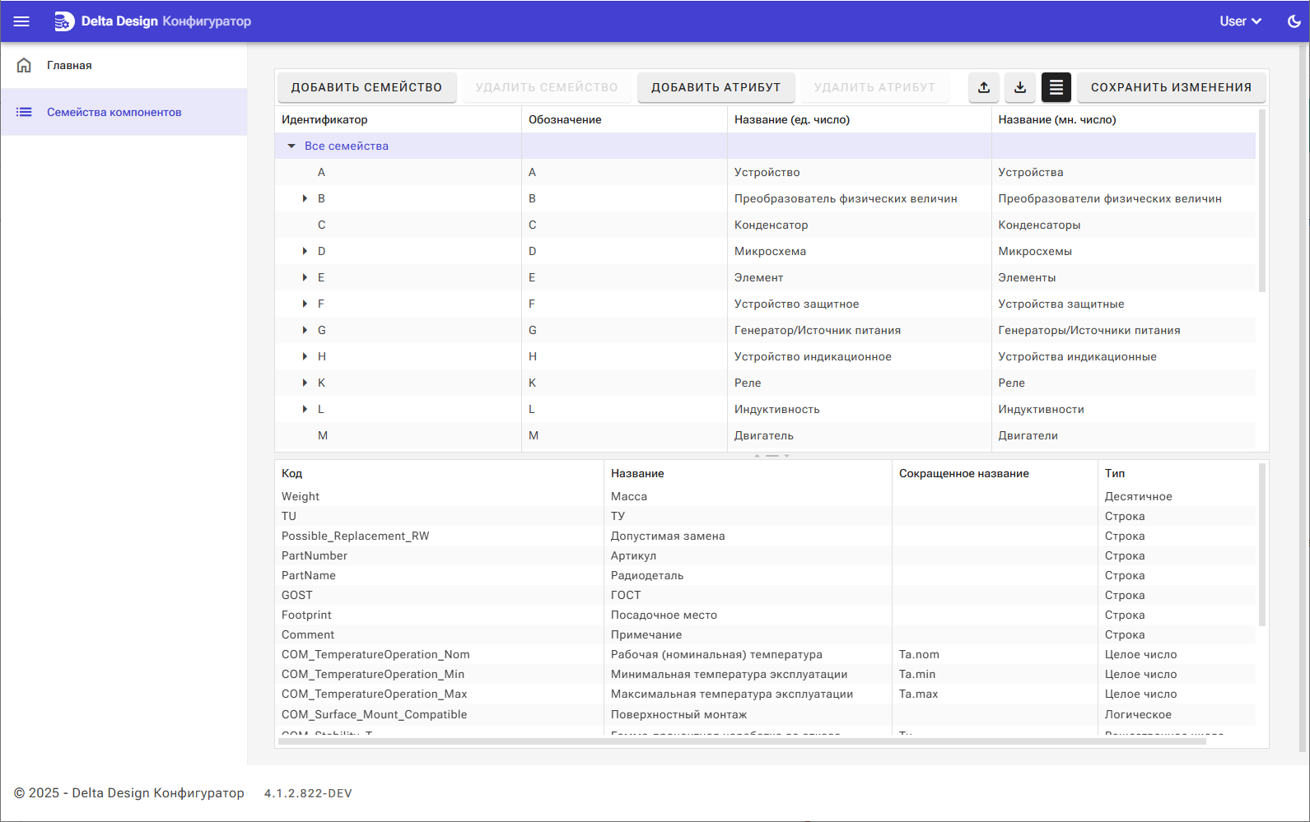Image resolution: width=1310 pixels, height=822 pixels.
Task: Toggle the dense rows view button
Action: click(1056, 87)
